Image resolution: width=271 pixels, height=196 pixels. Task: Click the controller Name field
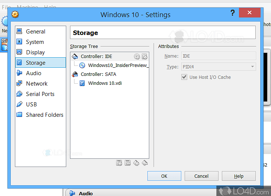pos(219,56)
